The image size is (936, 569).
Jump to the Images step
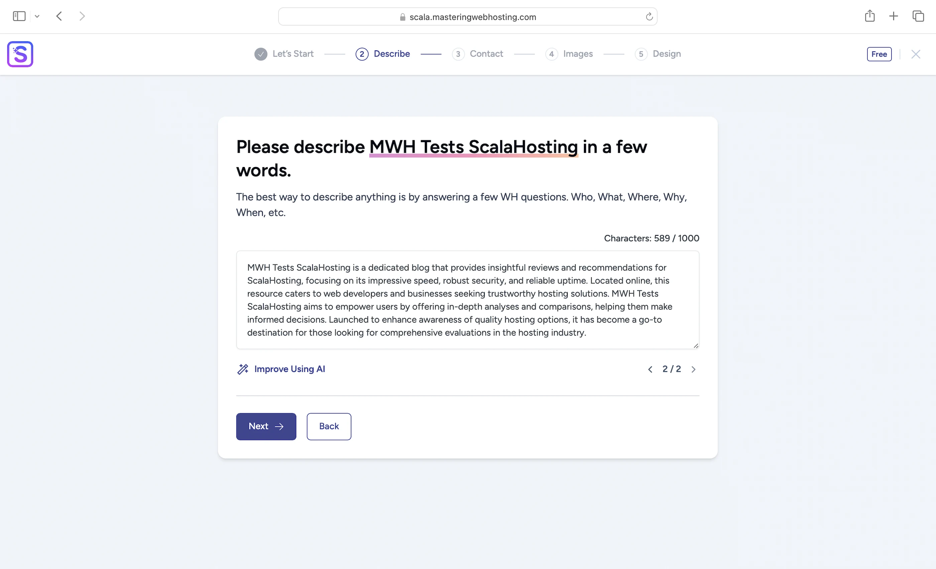tap(569, 54)
